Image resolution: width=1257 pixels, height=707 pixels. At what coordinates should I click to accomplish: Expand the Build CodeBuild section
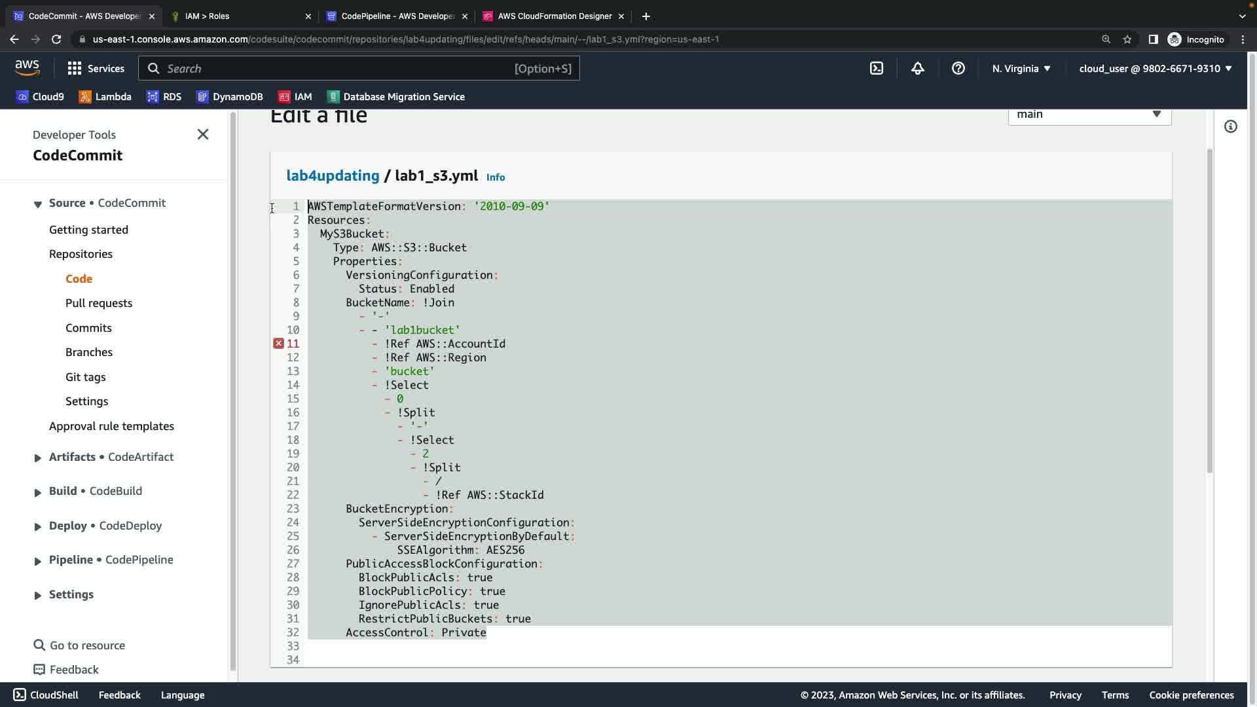click(37, 492)
